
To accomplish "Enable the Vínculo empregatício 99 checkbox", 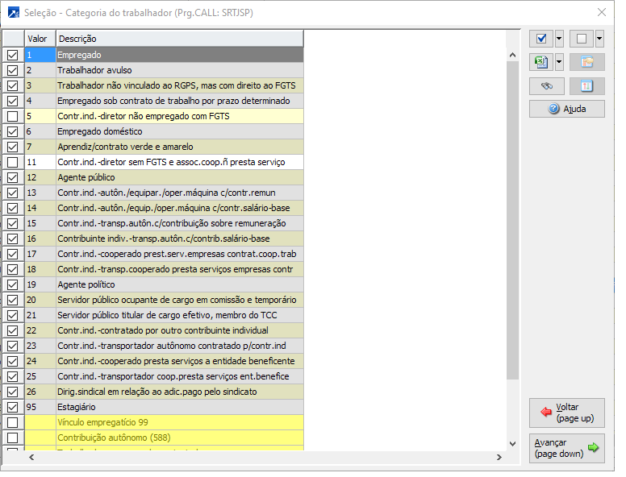I will coord(12,422).
